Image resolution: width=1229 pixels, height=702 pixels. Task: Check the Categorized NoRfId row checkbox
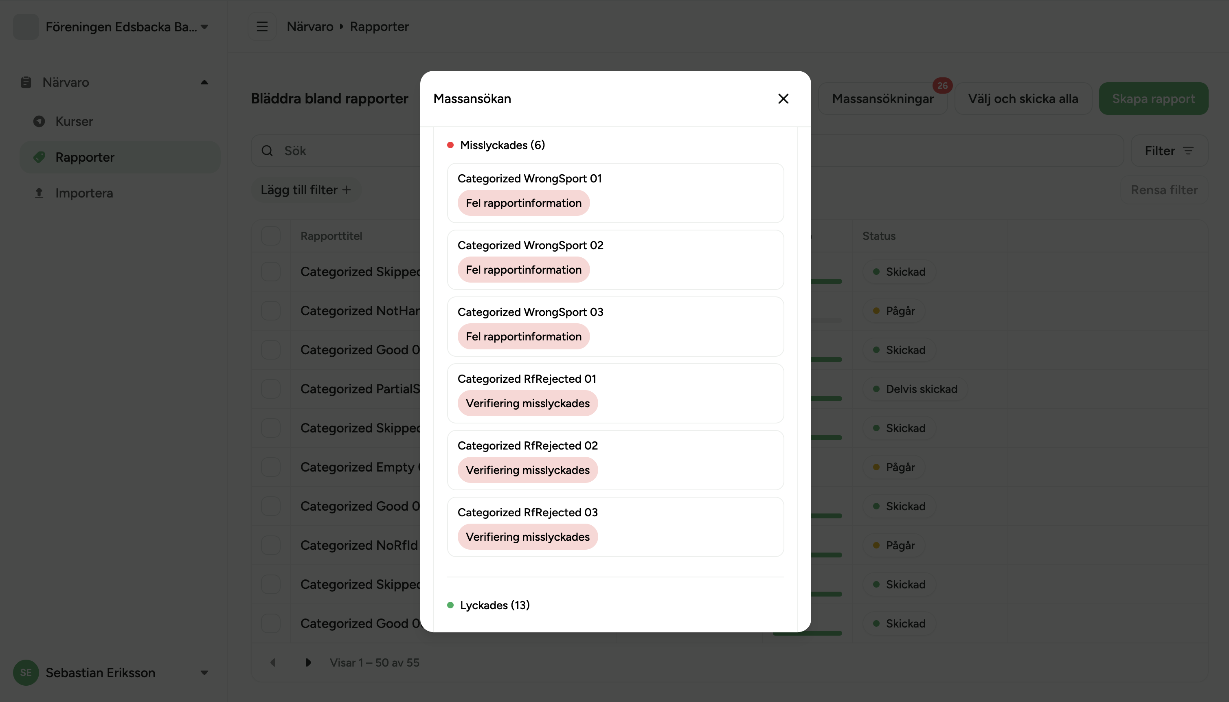tap(270, 545)
